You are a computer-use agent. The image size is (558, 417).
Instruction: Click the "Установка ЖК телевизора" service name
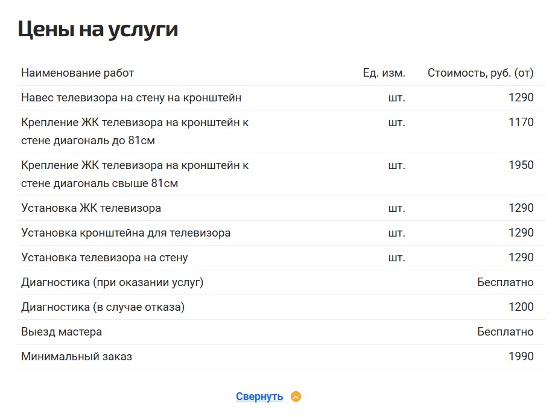click(x=91, y=208)
